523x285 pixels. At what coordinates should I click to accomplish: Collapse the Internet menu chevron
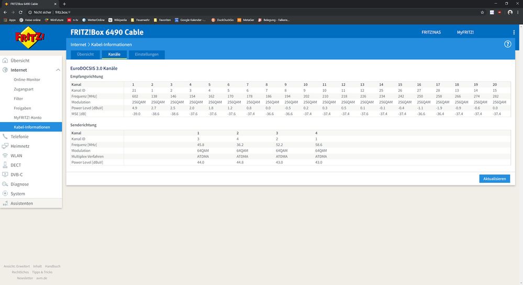pos(58,70)
